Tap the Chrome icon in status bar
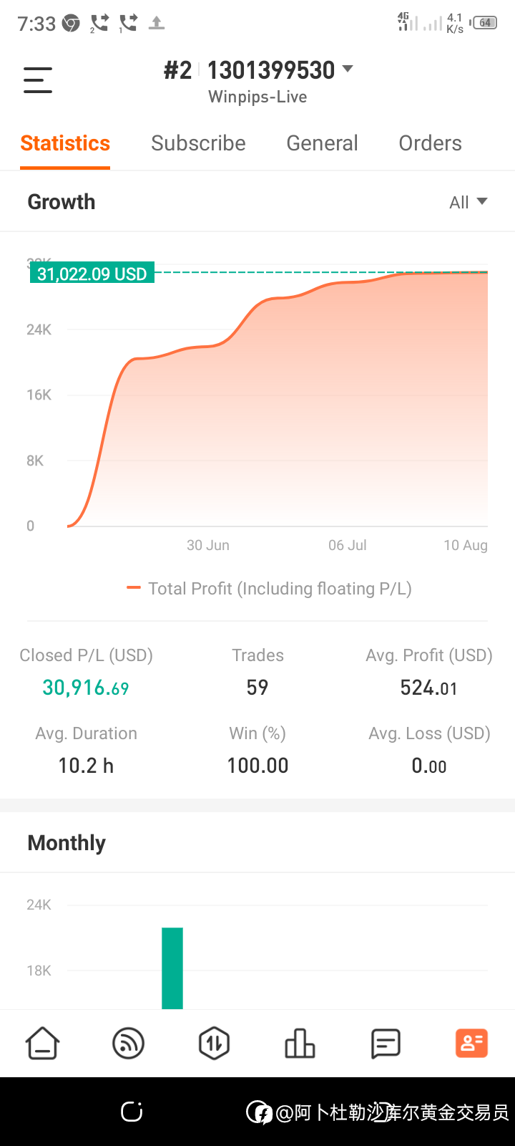Viewport: 515px width, 1146px height. tap(71, 24)
